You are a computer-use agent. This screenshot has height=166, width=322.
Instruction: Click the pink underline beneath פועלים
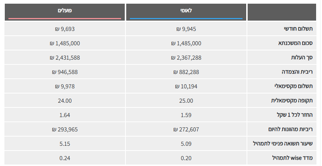(65, 18)
